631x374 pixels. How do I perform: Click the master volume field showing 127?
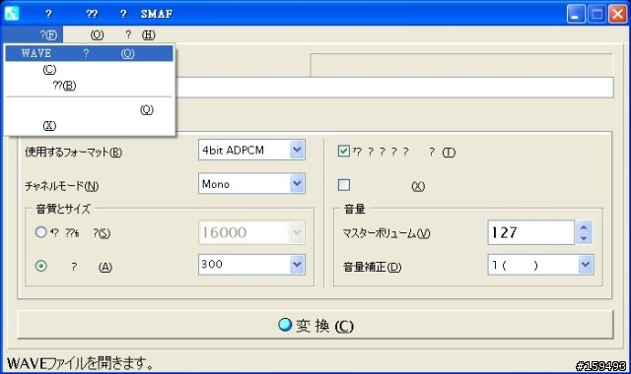pyautogui.click(x=530, y=232)
